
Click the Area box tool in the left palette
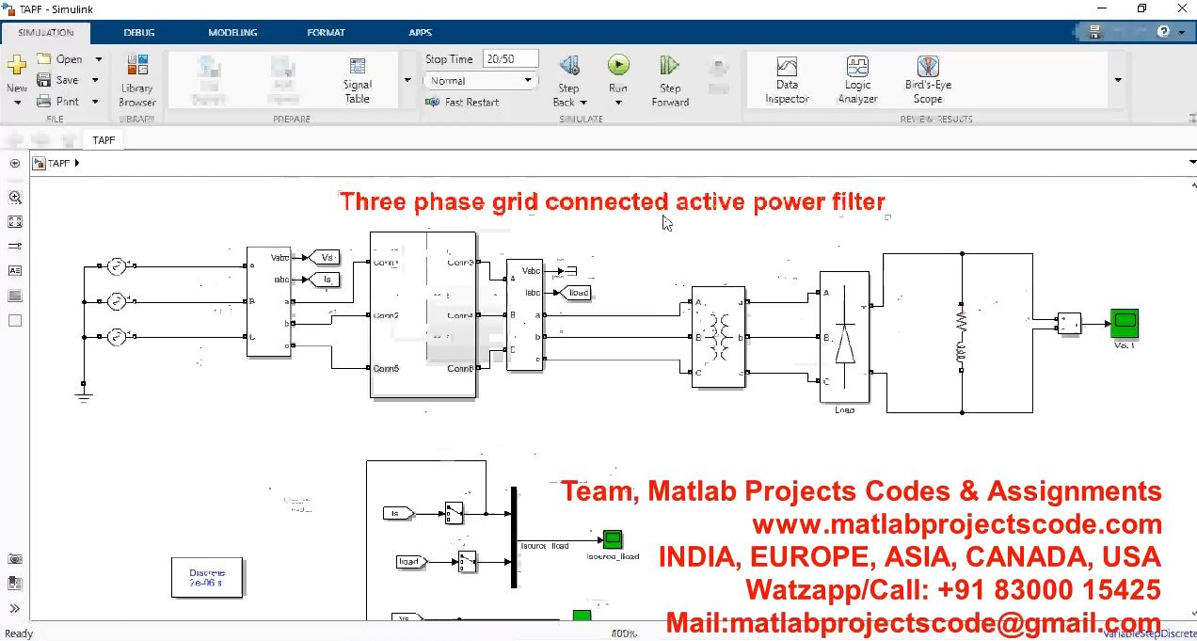[15, 320]
